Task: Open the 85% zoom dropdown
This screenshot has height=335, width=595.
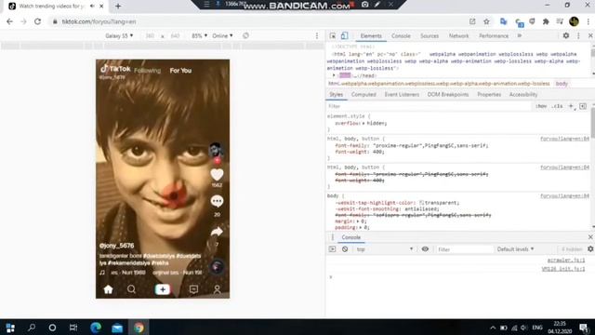Action: click(x=199, y=35)
